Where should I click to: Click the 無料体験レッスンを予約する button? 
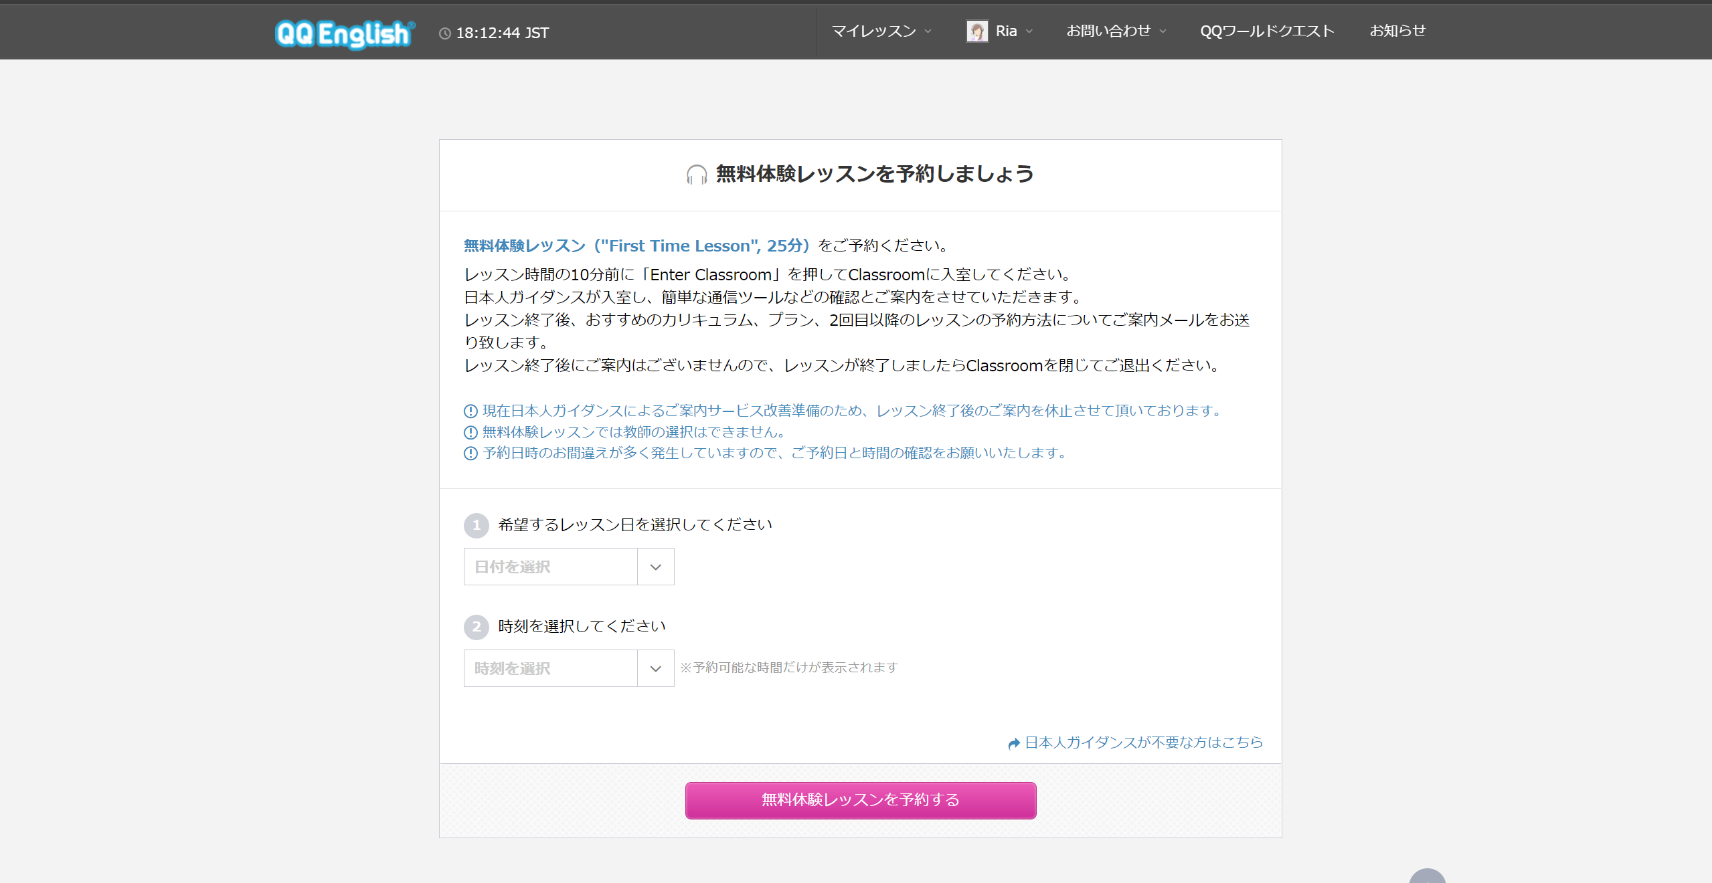click(x=859, y=800)
